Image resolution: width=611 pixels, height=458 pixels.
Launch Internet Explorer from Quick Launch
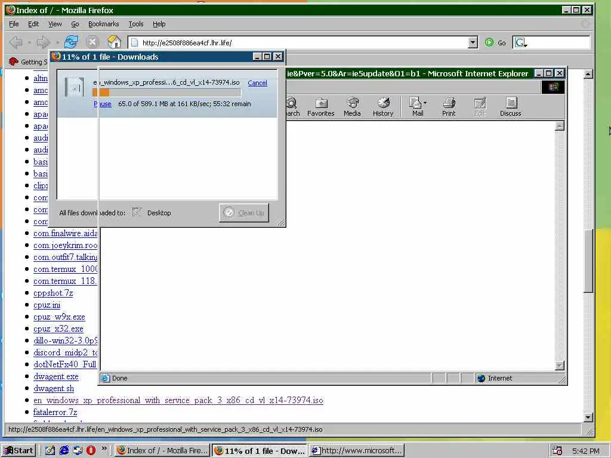64,451
